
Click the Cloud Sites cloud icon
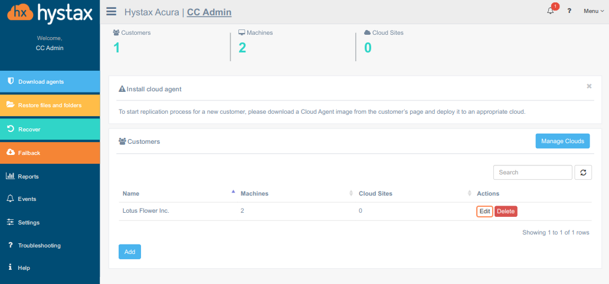point(368,32)
